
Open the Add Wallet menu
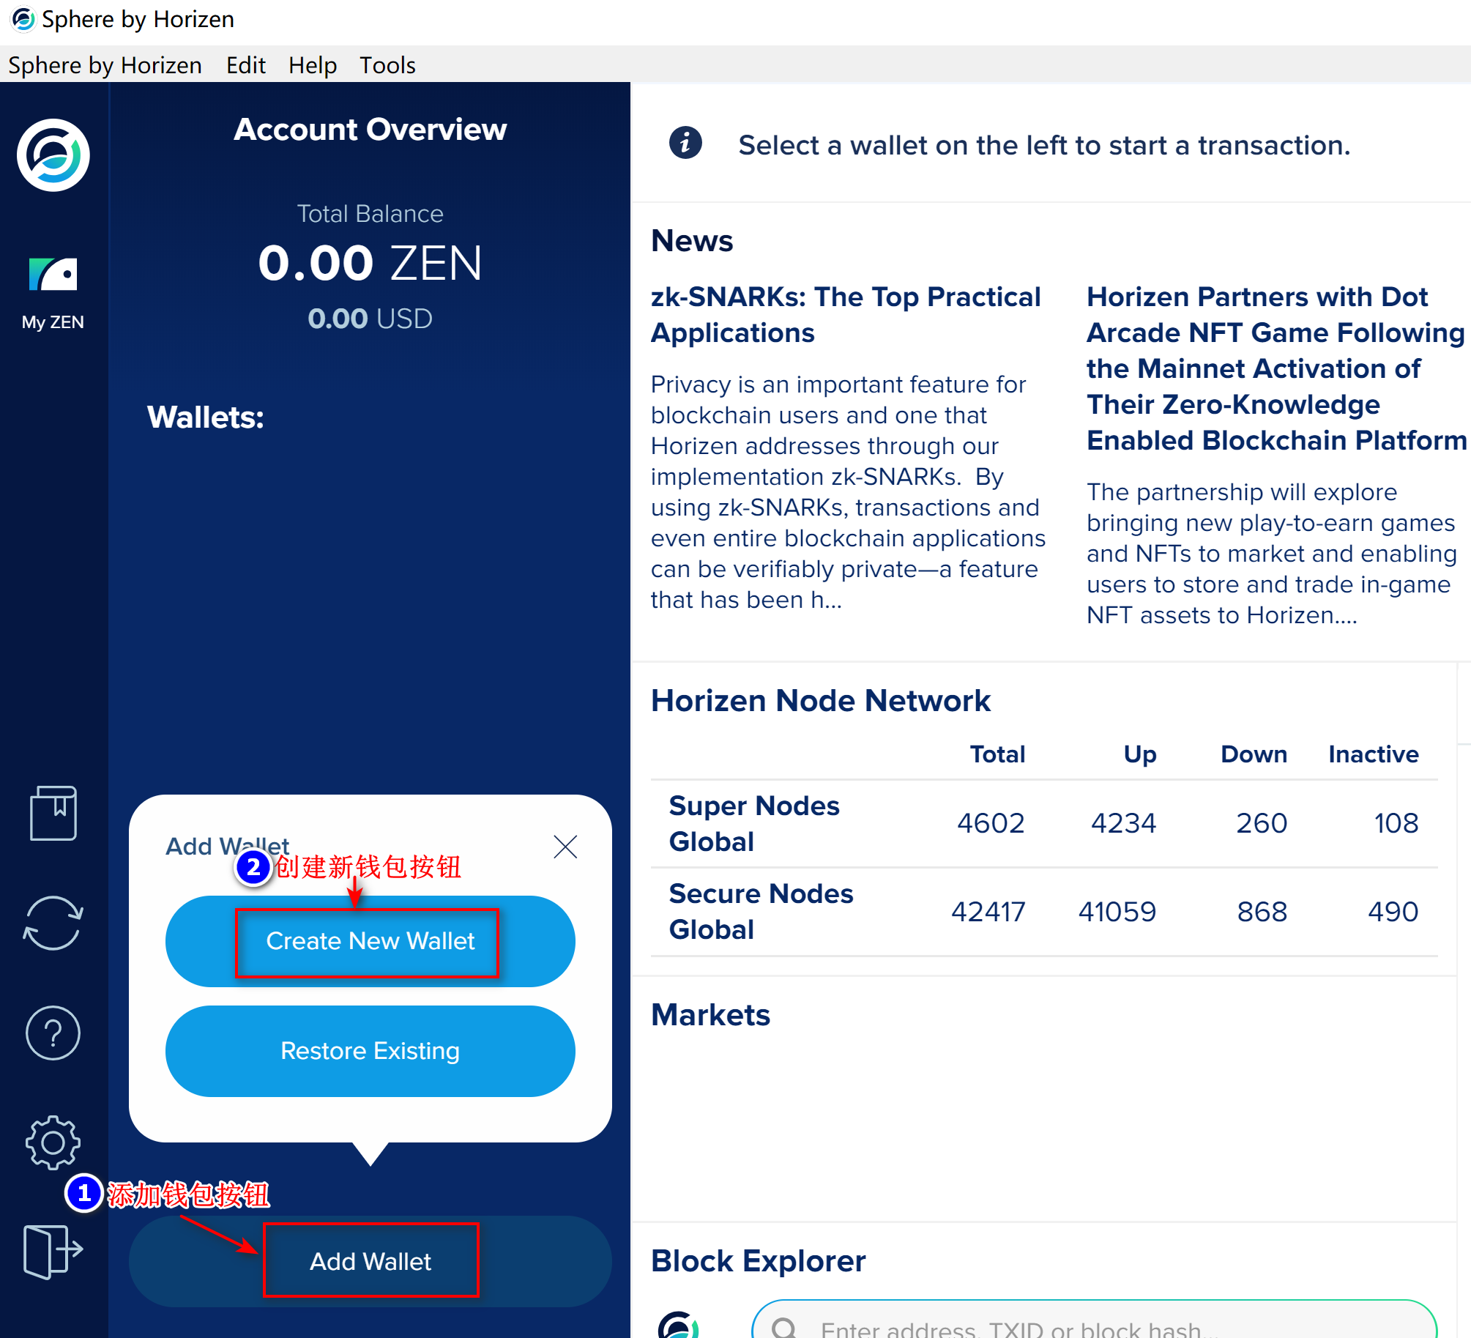tap(370, 1261)
